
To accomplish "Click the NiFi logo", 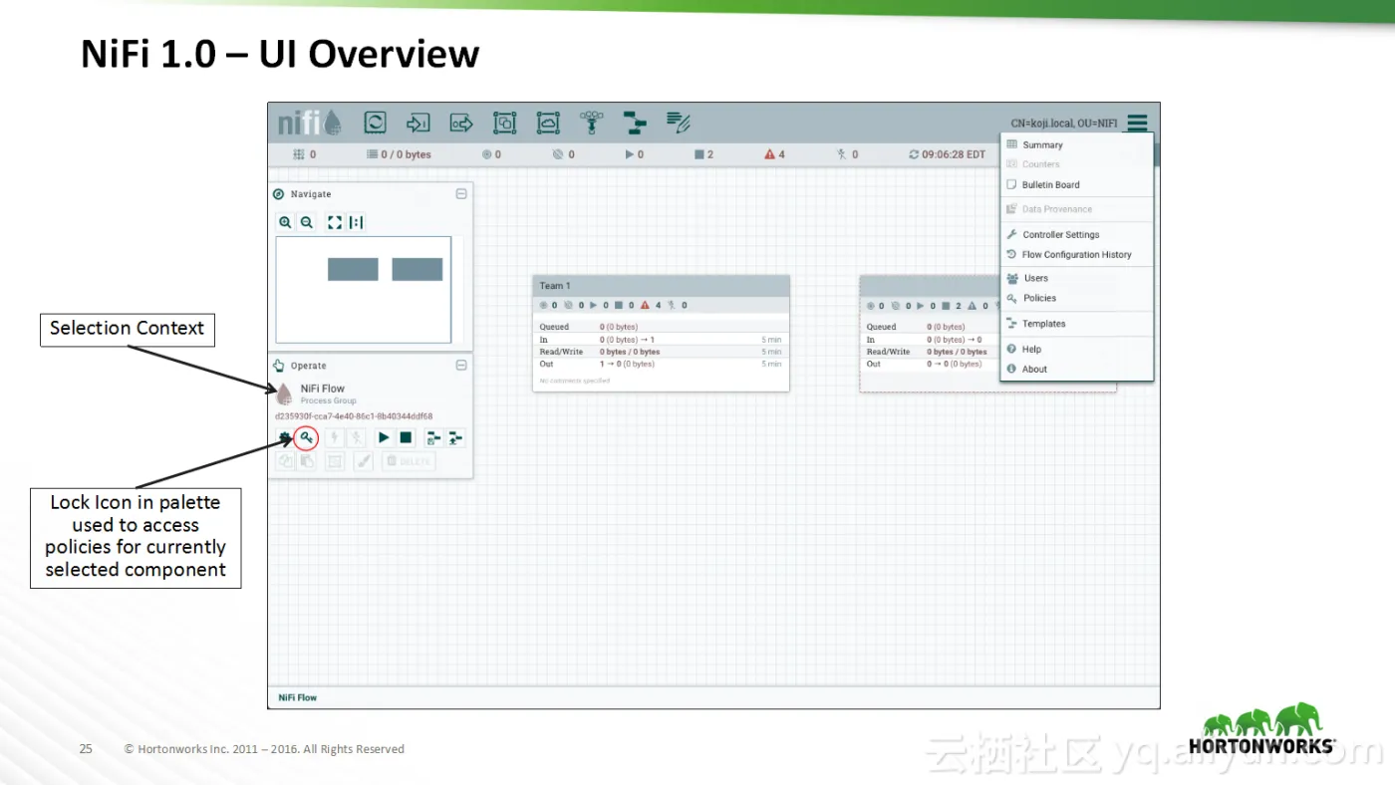I will pyautogui.click(x=309, y=123).
